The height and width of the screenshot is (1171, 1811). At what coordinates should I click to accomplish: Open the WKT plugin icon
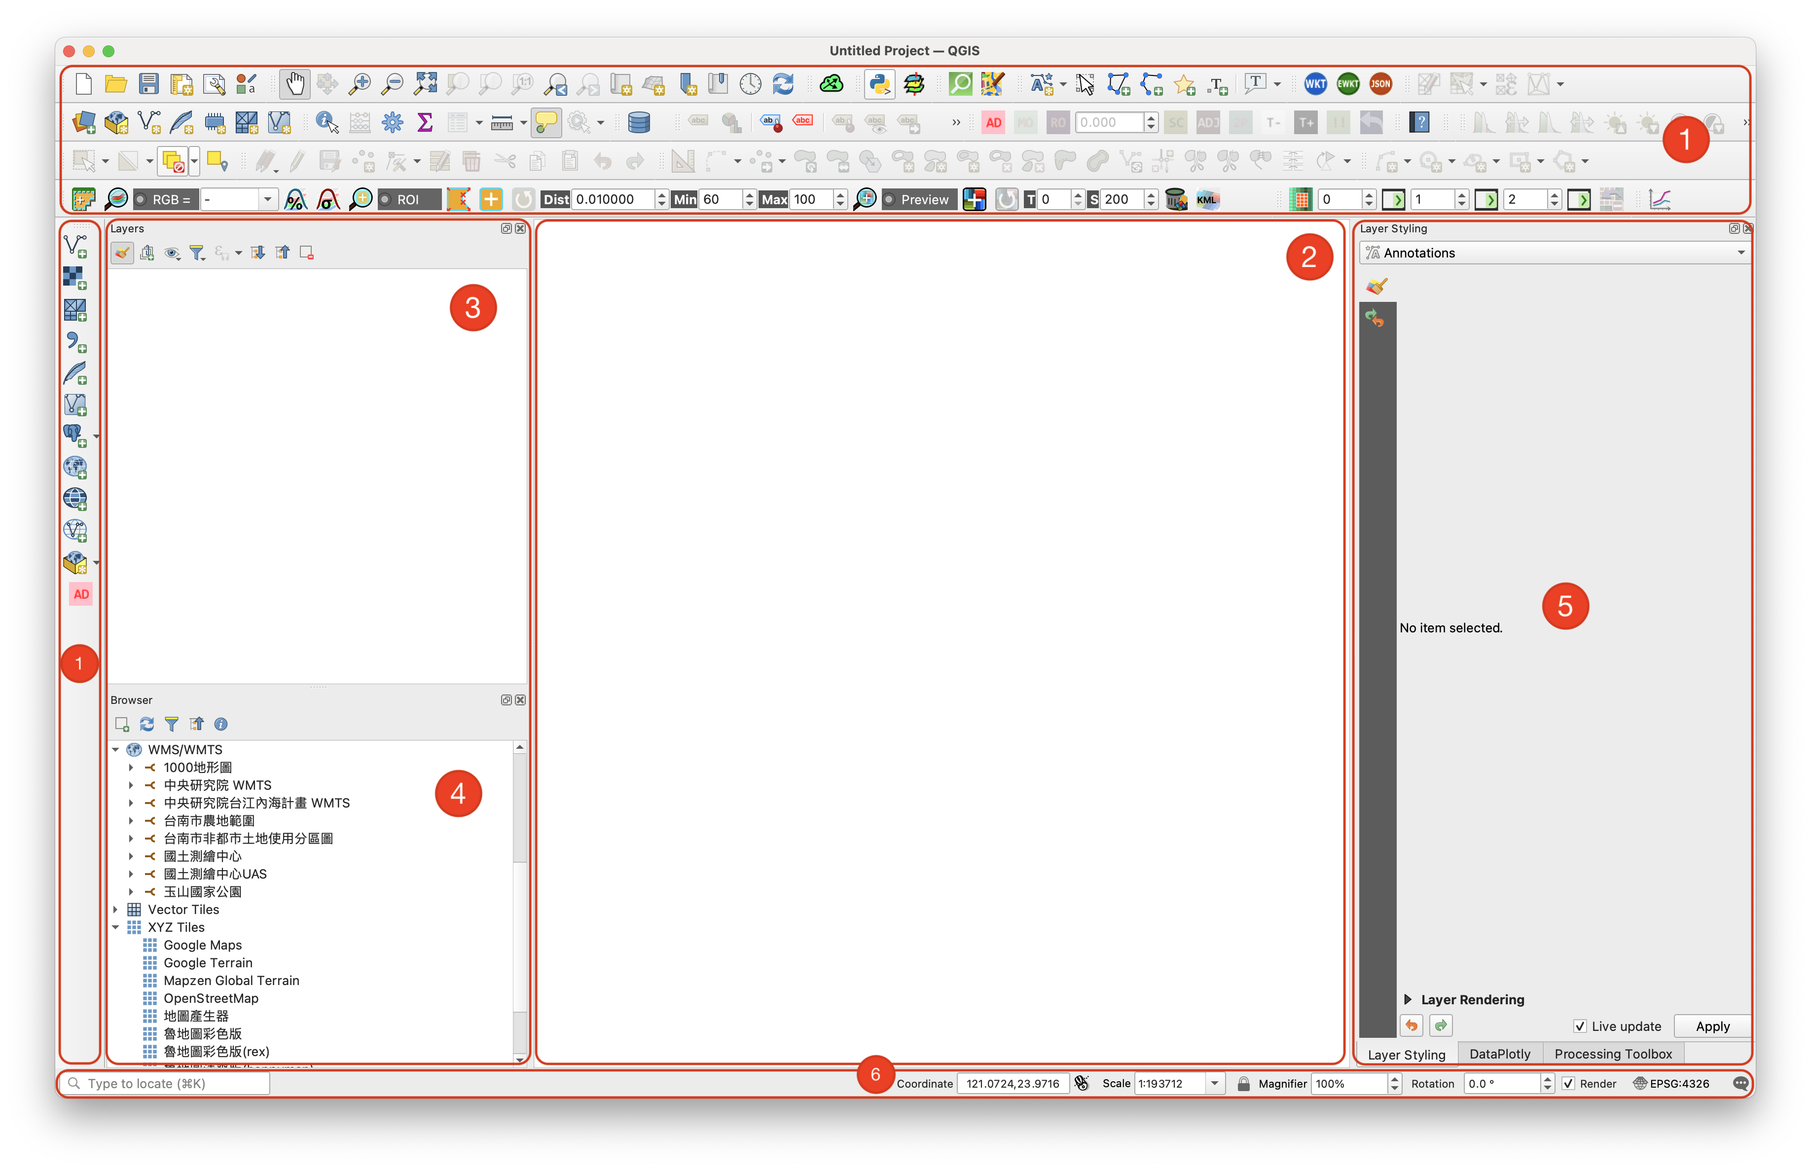(x=1315, y=84)
